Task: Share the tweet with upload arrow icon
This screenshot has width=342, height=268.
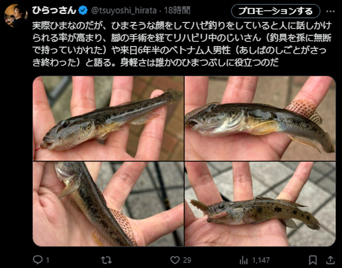Action: 330,260
